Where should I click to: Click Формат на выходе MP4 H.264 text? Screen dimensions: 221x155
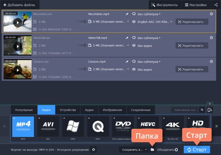(50, 150)
